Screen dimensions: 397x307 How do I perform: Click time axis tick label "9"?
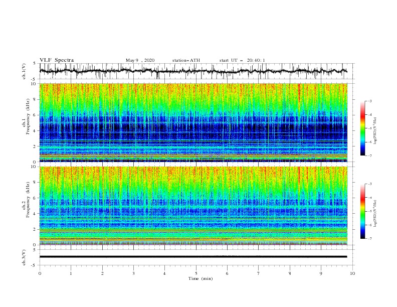click(321, 273)
